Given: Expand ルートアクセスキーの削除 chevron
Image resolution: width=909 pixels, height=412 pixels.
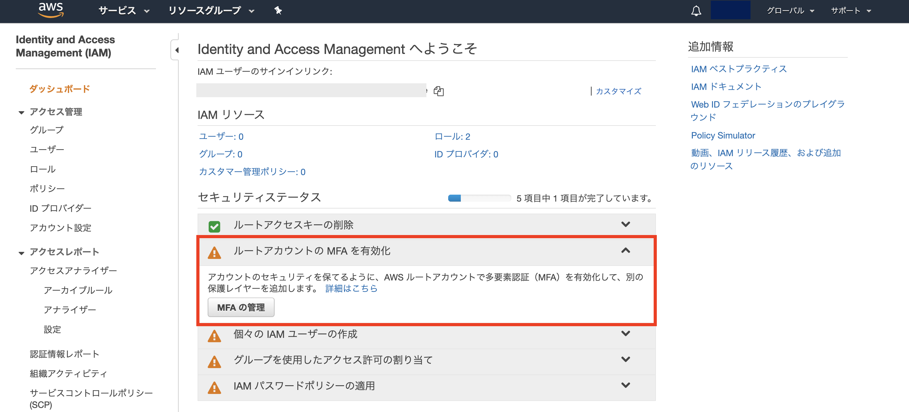Looking at the screenshot, I should coord(626,224).
